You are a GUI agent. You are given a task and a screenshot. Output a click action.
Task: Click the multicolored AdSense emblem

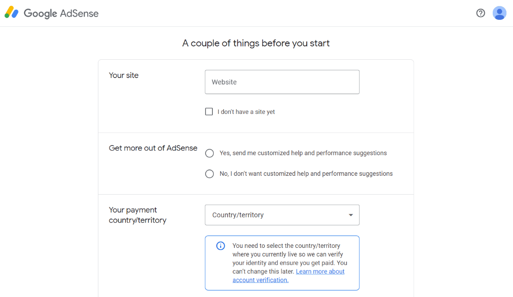11,12
